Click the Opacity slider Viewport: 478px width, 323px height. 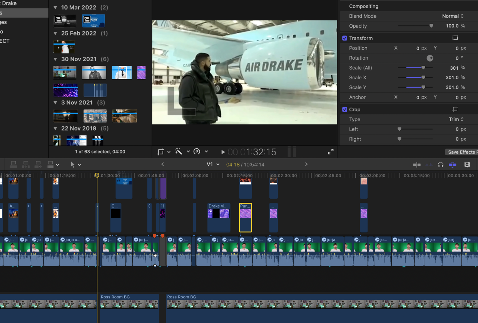pos(415,26)
